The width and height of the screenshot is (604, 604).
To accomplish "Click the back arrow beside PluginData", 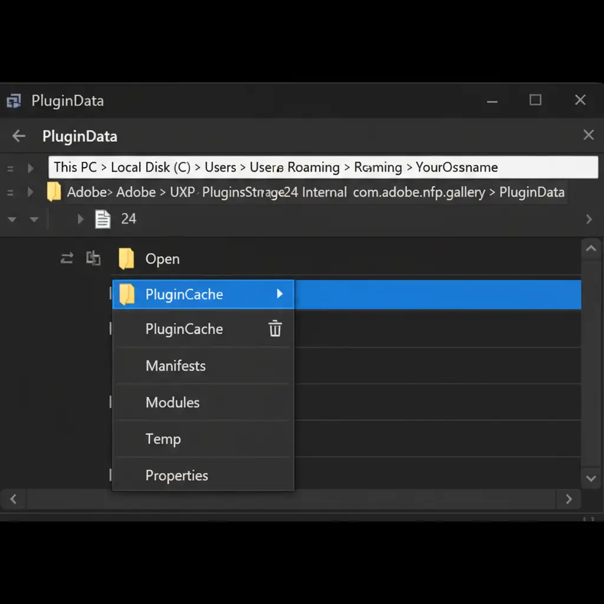I will 19,136.
